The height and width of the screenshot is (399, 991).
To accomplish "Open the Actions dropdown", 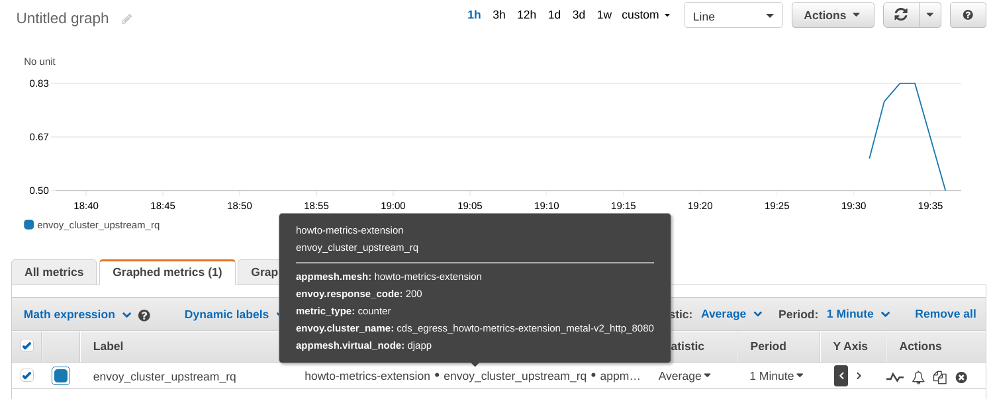I will tap(833, 15).
